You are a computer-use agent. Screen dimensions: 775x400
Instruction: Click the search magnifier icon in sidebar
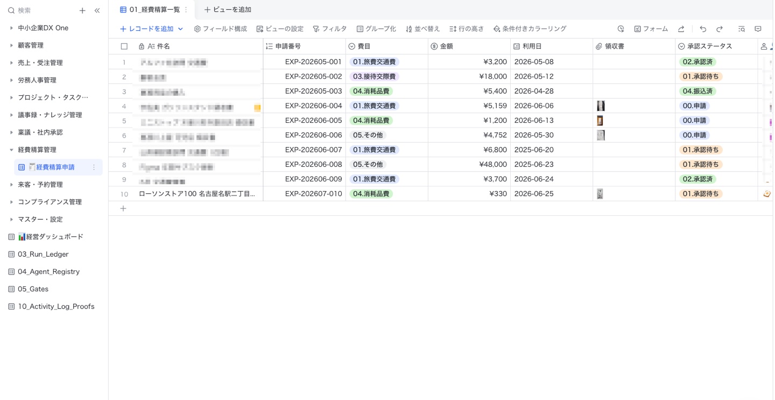[x=11, y=10]
